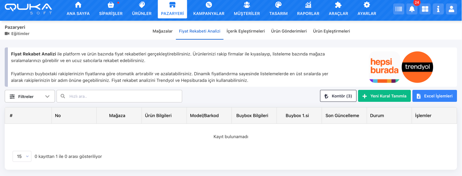The width and height of the screenshot is (462, 176).
Task: Click the Excel İşlemleri button
Action: (x=434, y=96)
